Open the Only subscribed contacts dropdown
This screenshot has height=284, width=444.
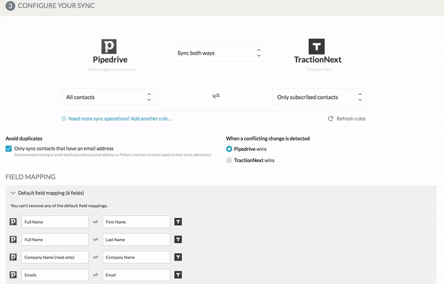tap(319, 97)
